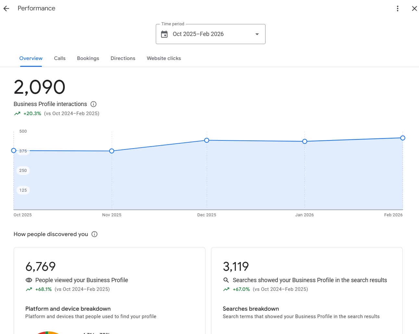Switch to the Calls tab
Screen dimensions: 419x334
[60, 58]
